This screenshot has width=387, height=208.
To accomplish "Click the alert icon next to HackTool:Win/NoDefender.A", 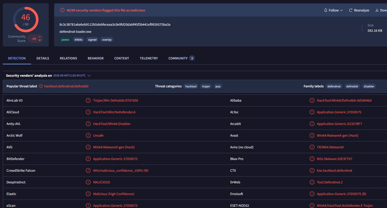I will [88, 112].
